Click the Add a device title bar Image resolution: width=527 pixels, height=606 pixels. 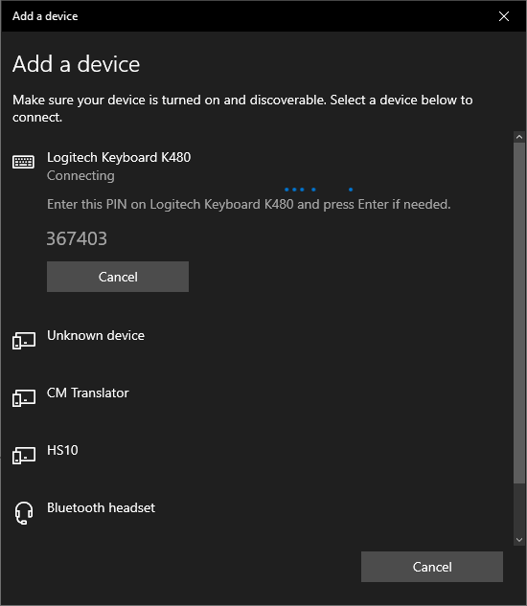(x=247, y=16)
